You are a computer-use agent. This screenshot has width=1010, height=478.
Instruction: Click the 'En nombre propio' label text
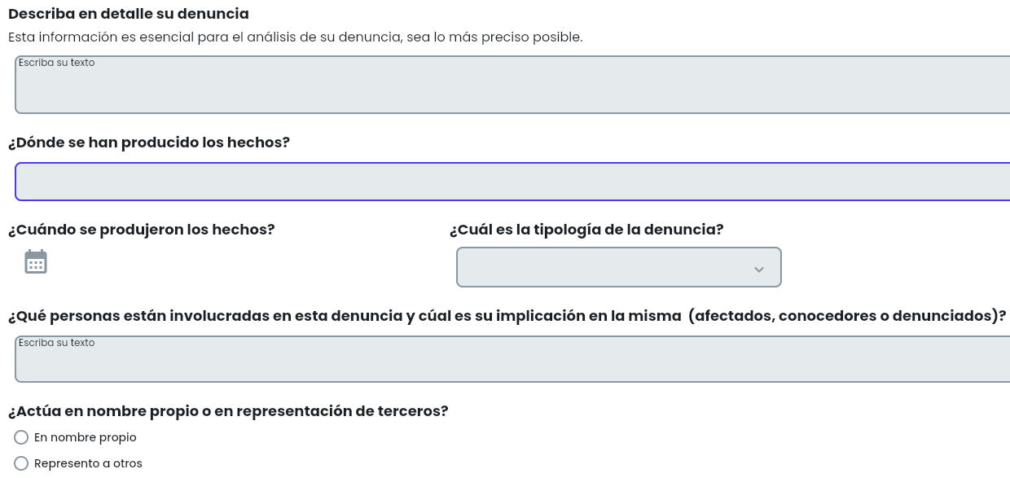[86, 437]
